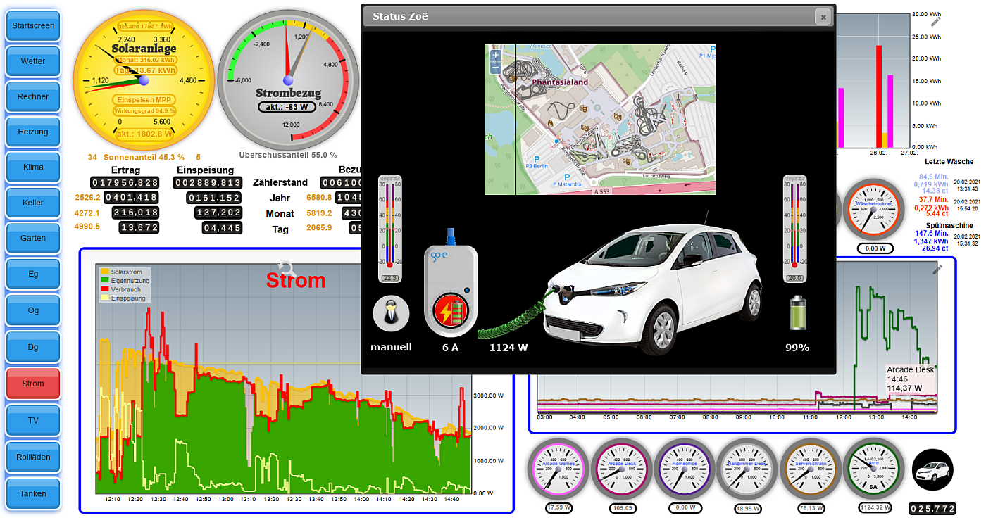
Task: Click the tall red bar for 26.02.
Action: [878, 97]
